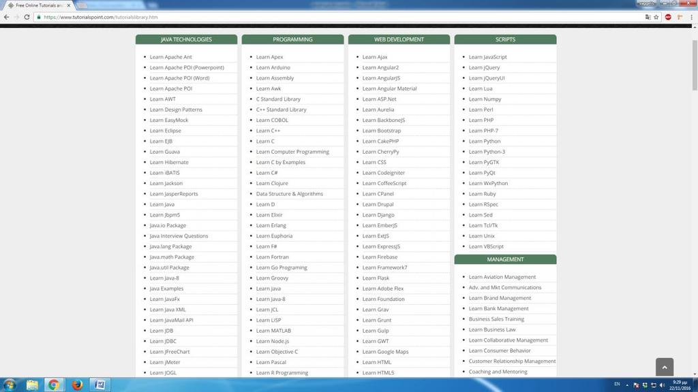Click the browser back arrow
Viewport: 698px width, 392px height.
click(6, 17)
